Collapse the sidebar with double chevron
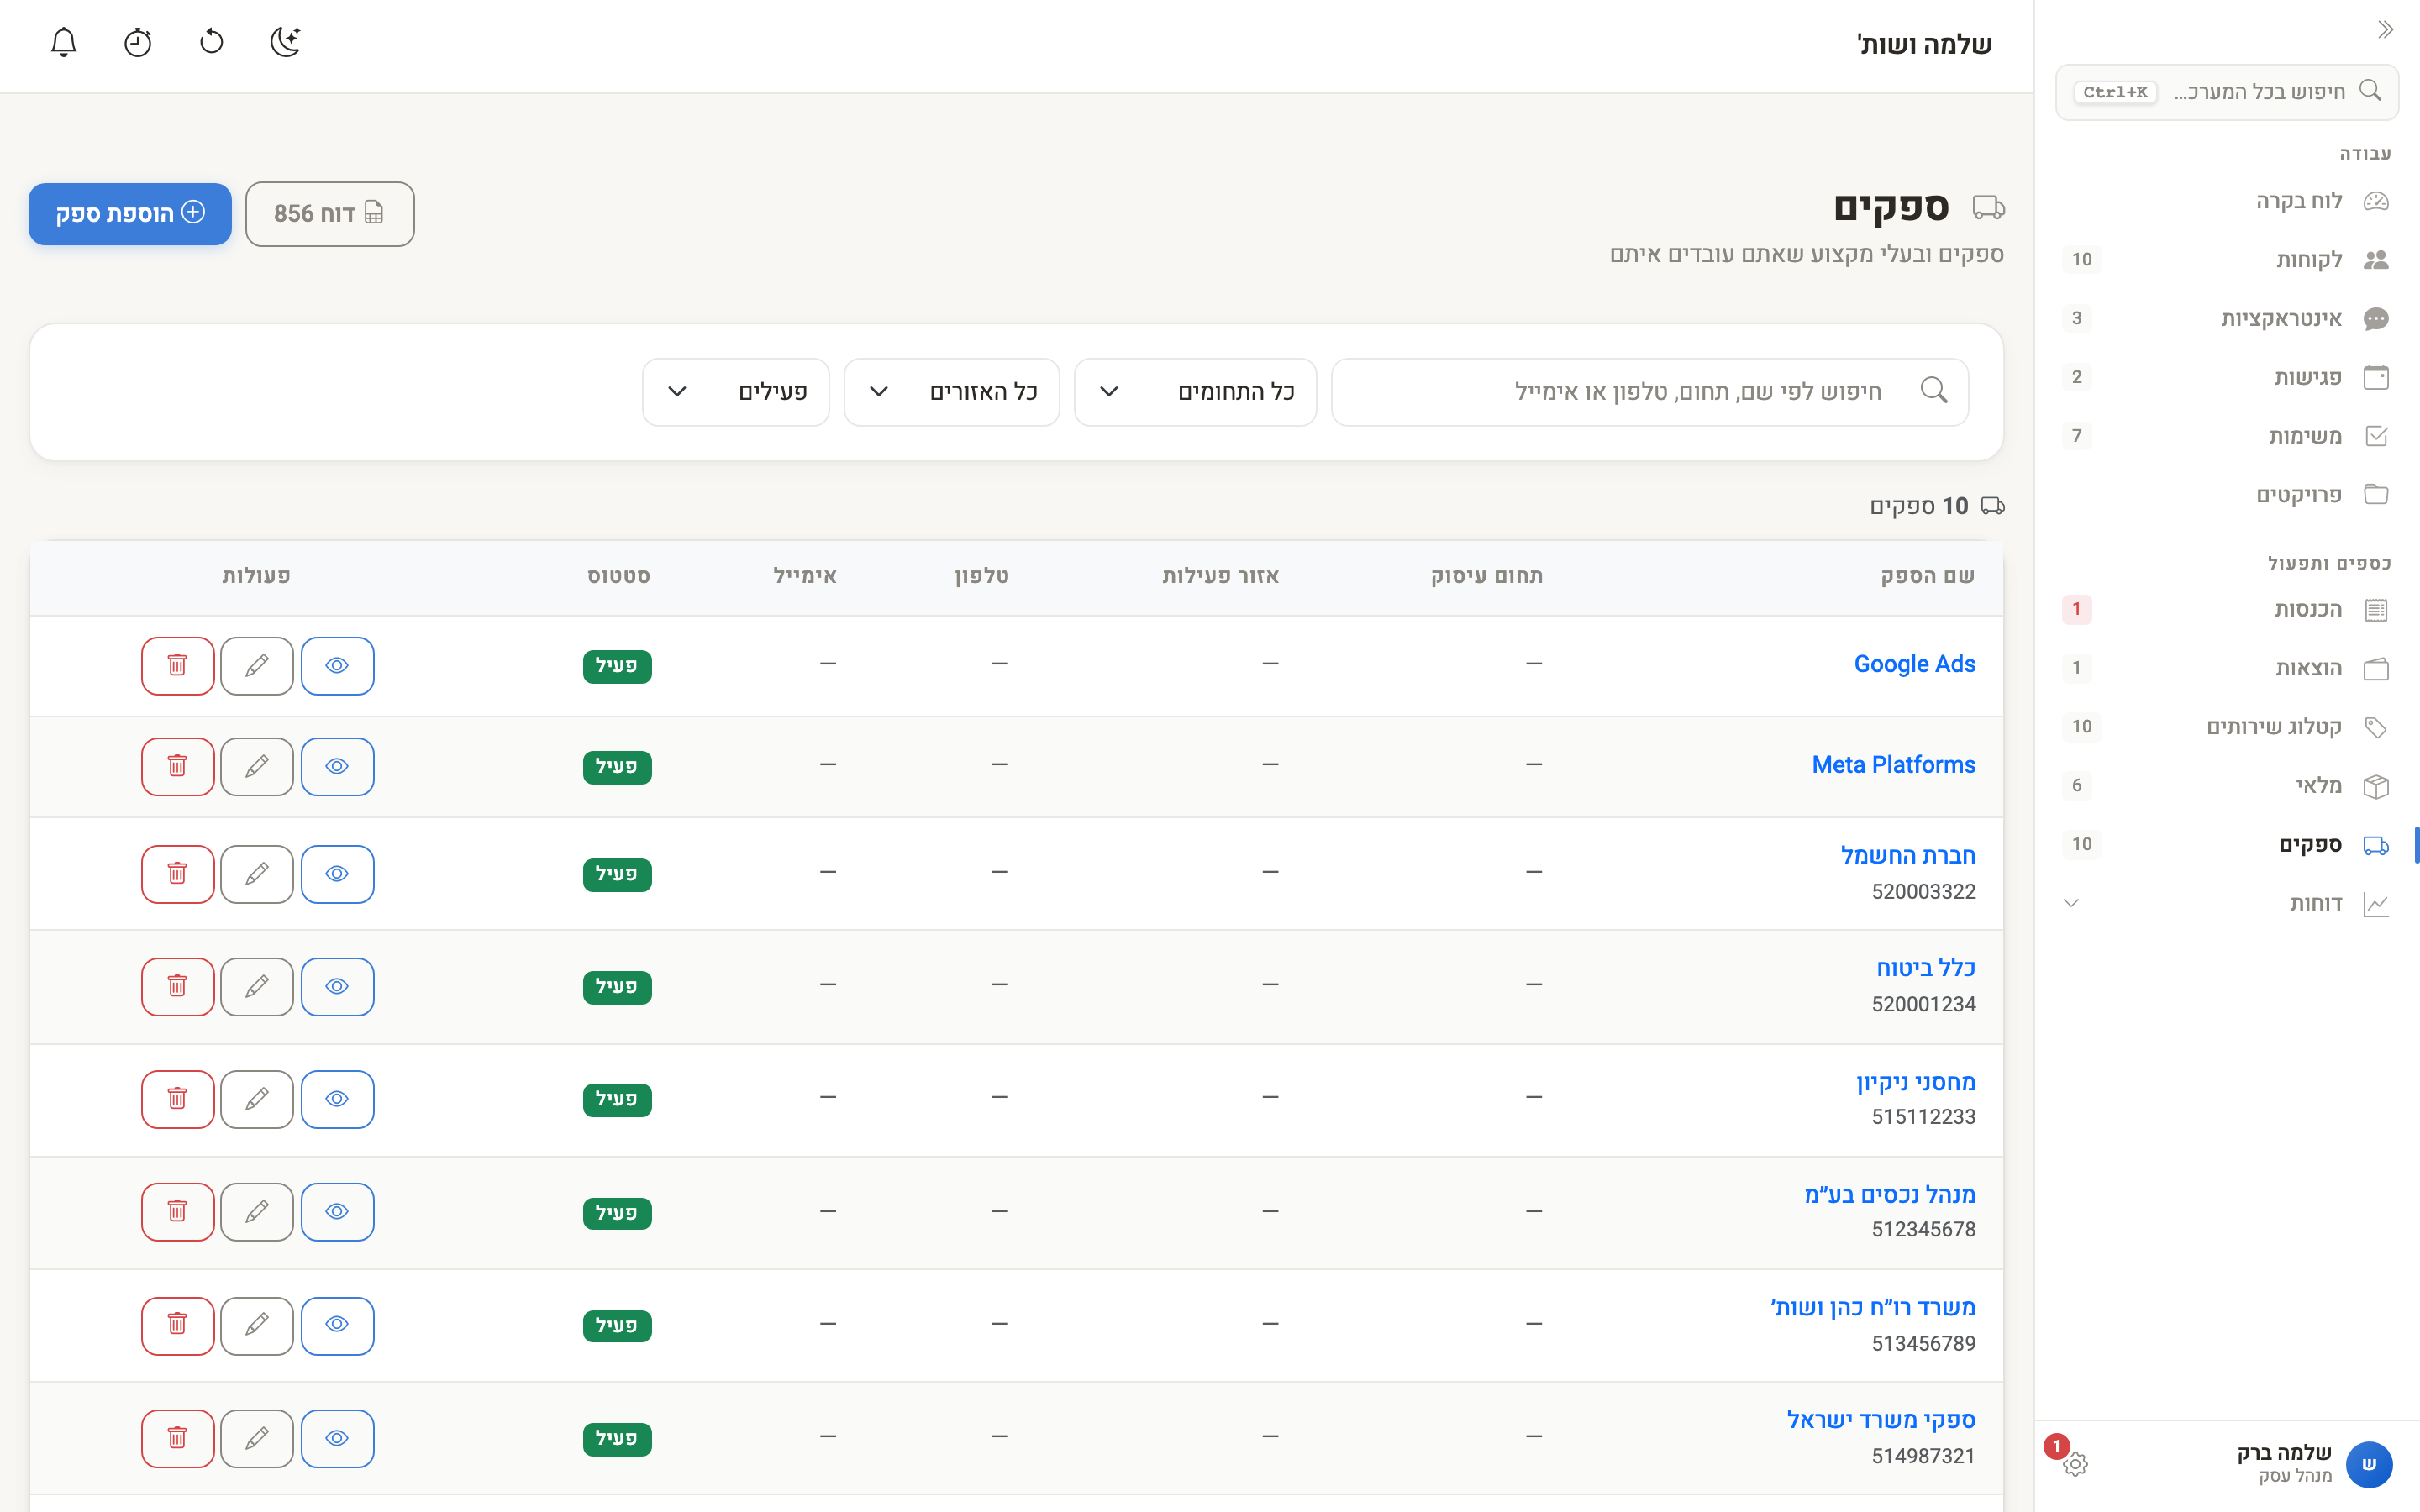Image resolution: width=2420 pixels, height=1512 pixels. pyautogui.click(x=2386, y=30)
